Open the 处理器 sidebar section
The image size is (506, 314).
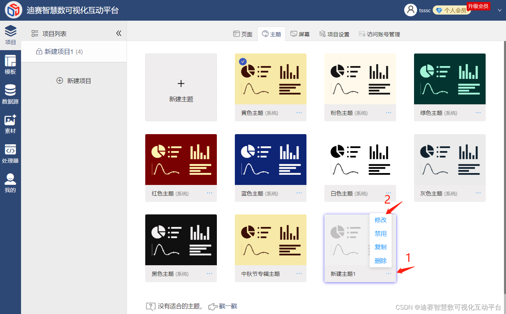11,153
